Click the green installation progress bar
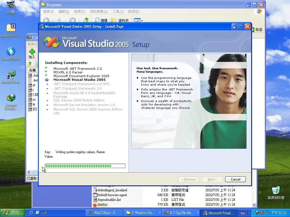This screenshot has width=290, height=217. tap(85, 166)
